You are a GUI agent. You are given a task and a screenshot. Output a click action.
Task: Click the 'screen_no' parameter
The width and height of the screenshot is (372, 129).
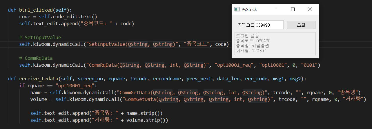tap(90, 79)
